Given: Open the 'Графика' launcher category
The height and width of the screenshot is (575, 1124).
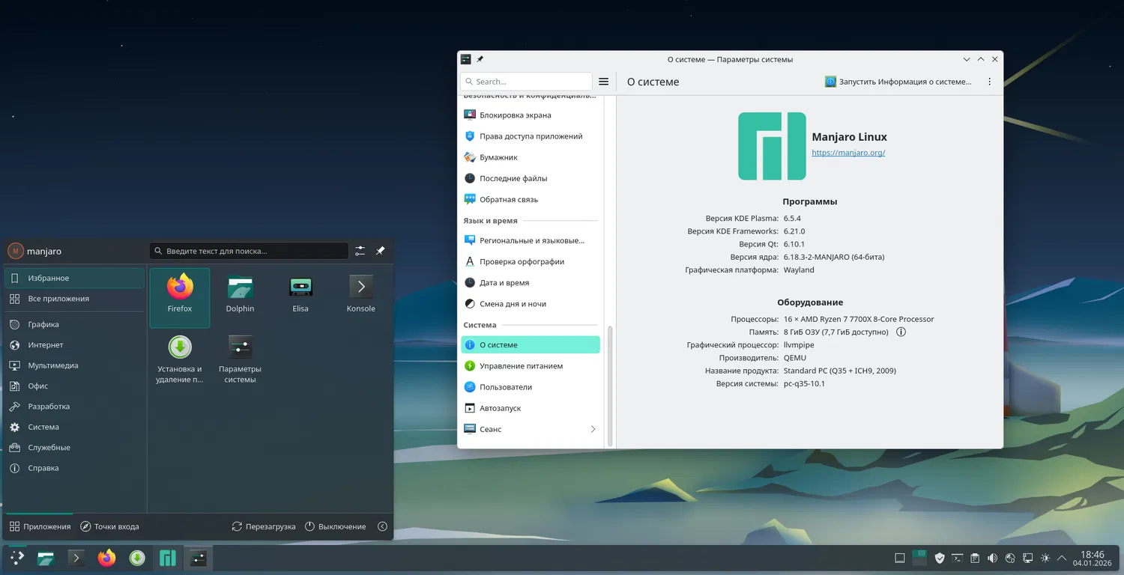Looking at the screenshot, I should pos(74,324).
